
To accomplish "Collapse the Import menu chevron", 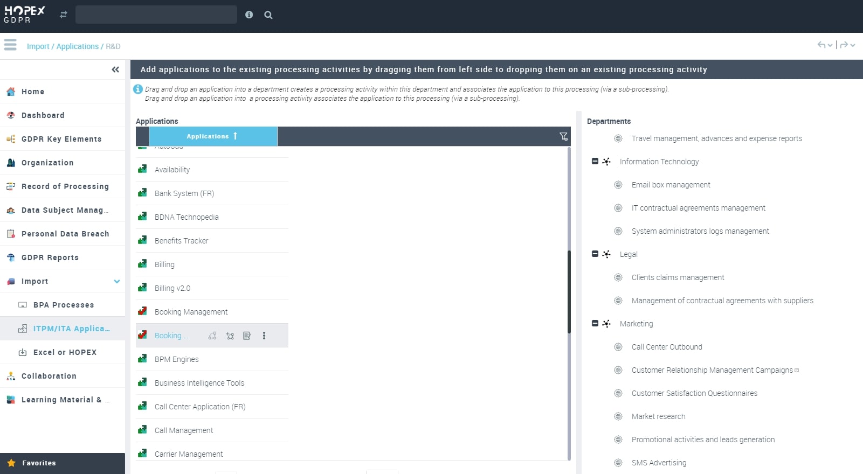I will point(117,281).
